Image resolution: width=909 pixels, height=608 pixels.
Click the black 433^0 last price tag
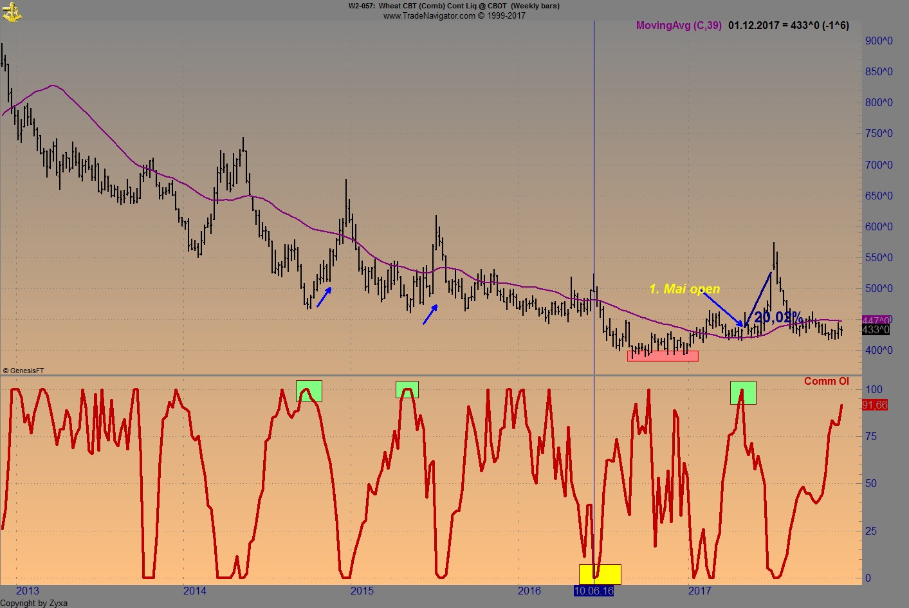[876, 329]
